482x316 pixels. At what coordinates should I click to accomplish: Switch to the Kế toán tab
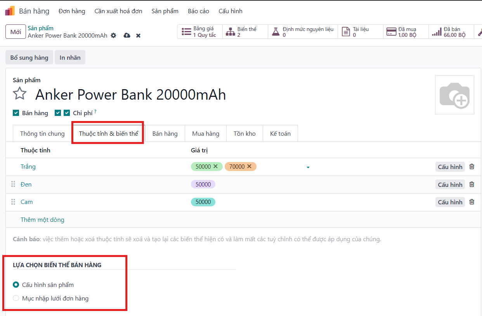coord(280,133)
